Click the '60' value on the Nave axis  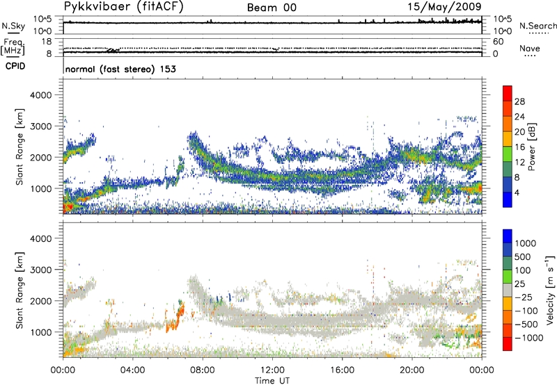tap(499, 42)
